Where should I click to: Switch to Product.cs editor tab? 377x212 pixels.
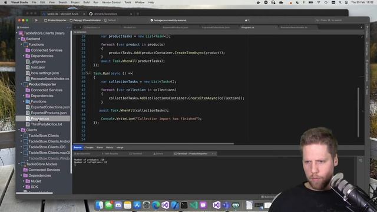(130, 28)
